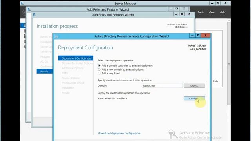The height and width of the screenshot is (141, 251).
Task: Maximize the Active Directory Configuration Wizard window
Action: click(198, 35)
